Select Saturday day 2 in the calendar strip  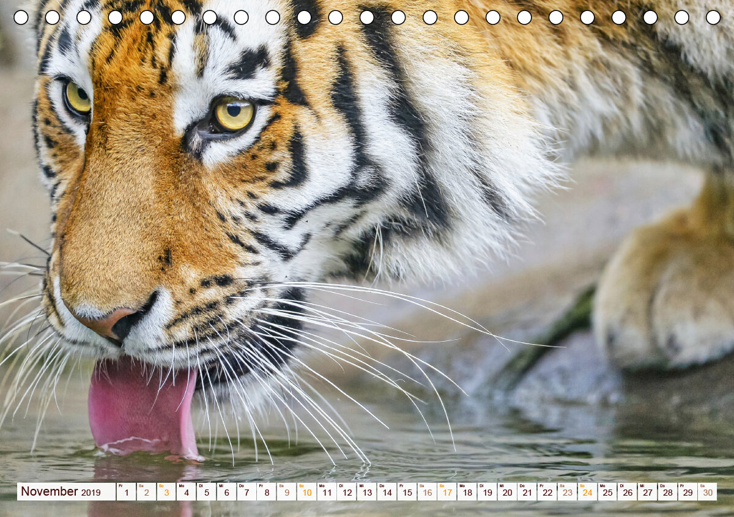(x=146, y=491)
